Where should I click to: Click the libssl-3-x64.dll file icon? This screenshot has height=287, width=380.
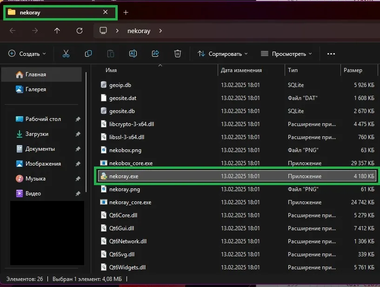click(103, 137)
